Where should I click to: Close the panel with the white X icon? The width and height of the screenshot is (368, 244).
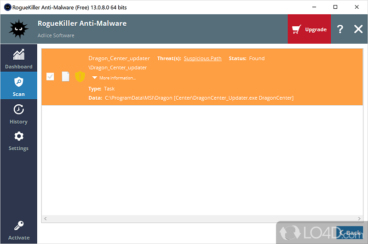[x=358, y=29]
